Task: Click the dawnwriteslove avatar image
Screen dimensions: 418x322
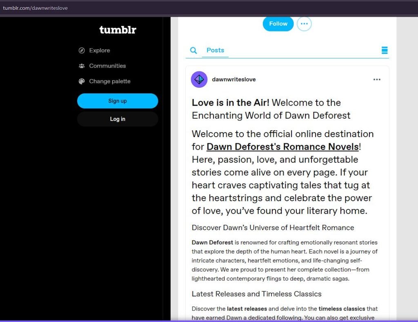Action: 199,80
